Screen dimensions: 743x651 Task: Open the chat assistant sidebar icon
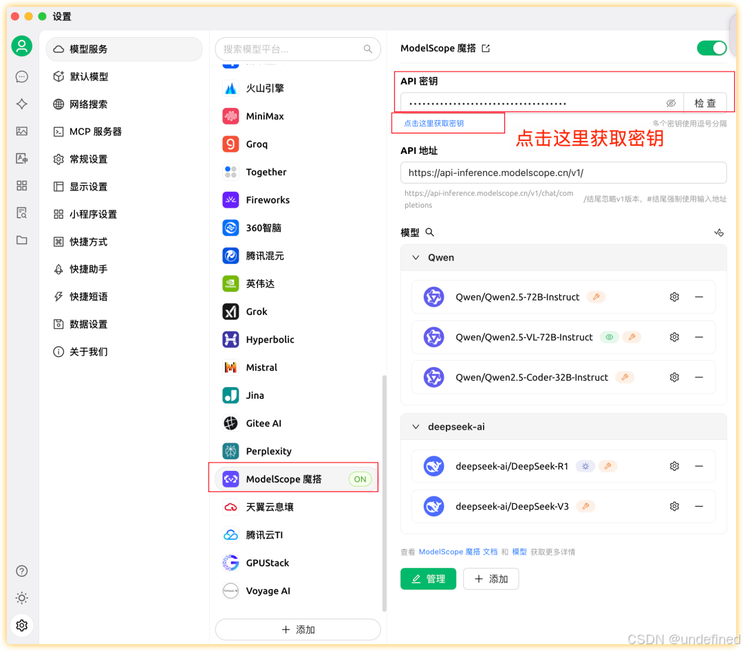(22, 77)
